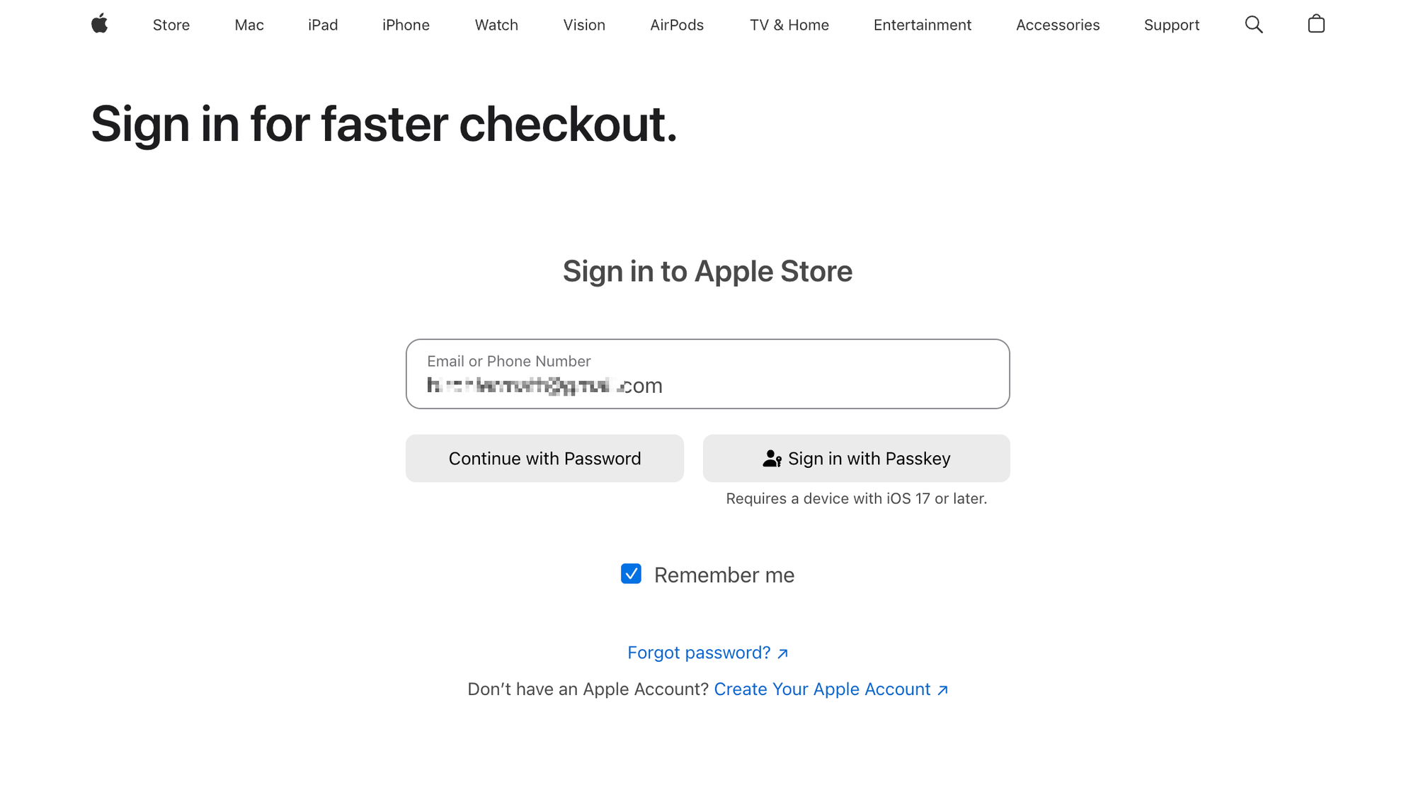Select TV & Home menu item
Viewport: 1416px width, 797px height.
789,25
